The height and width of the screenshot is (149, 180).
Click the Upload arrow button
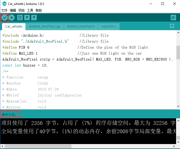pyautogui.click(x=12, y=18)
